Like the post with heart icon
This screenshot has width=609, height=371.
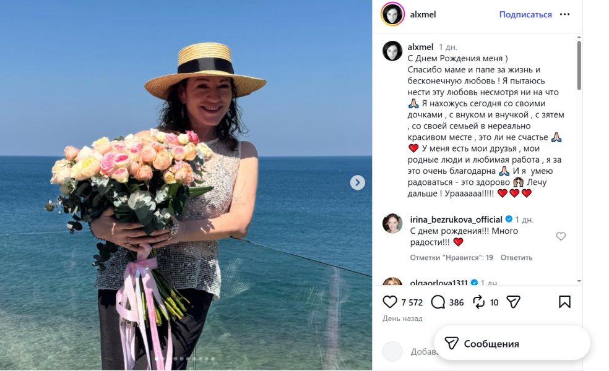[390, 302]
